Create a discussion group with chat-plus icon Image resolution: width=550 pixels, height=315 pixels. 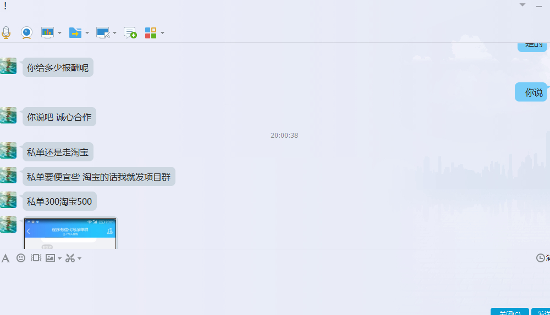click(130, 33)
